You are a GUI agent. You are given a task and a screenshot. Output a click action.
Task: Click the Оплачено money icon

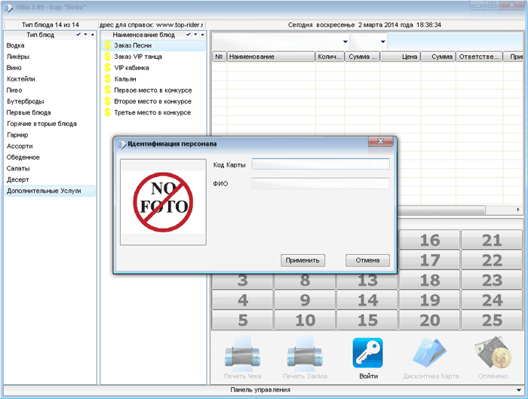[x=493, y=352]
